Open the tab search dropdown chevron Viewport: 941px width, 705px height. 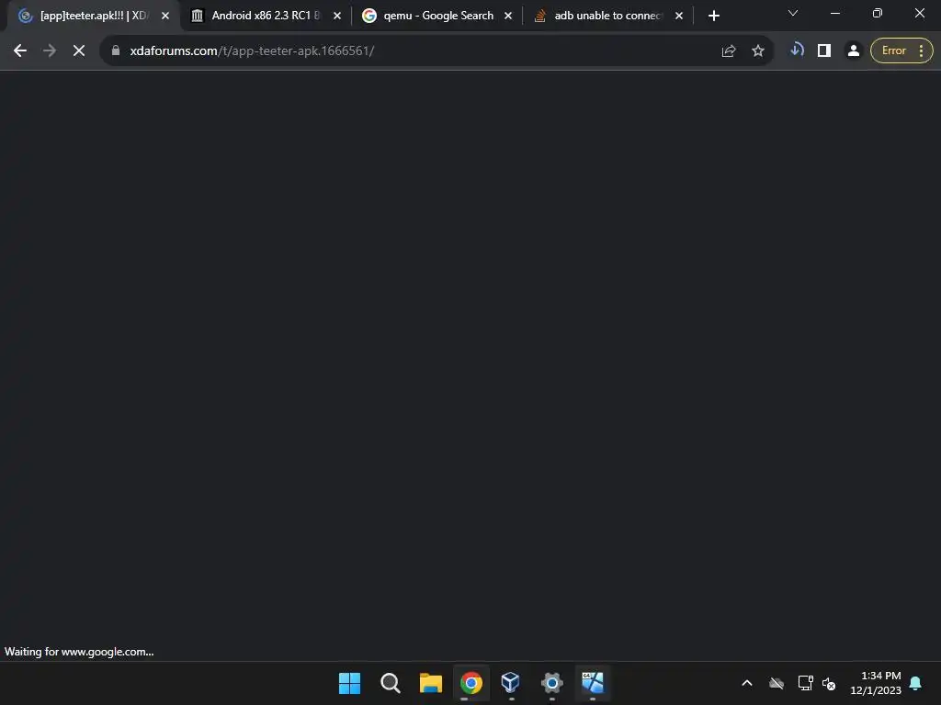click(x=793, y=13)
